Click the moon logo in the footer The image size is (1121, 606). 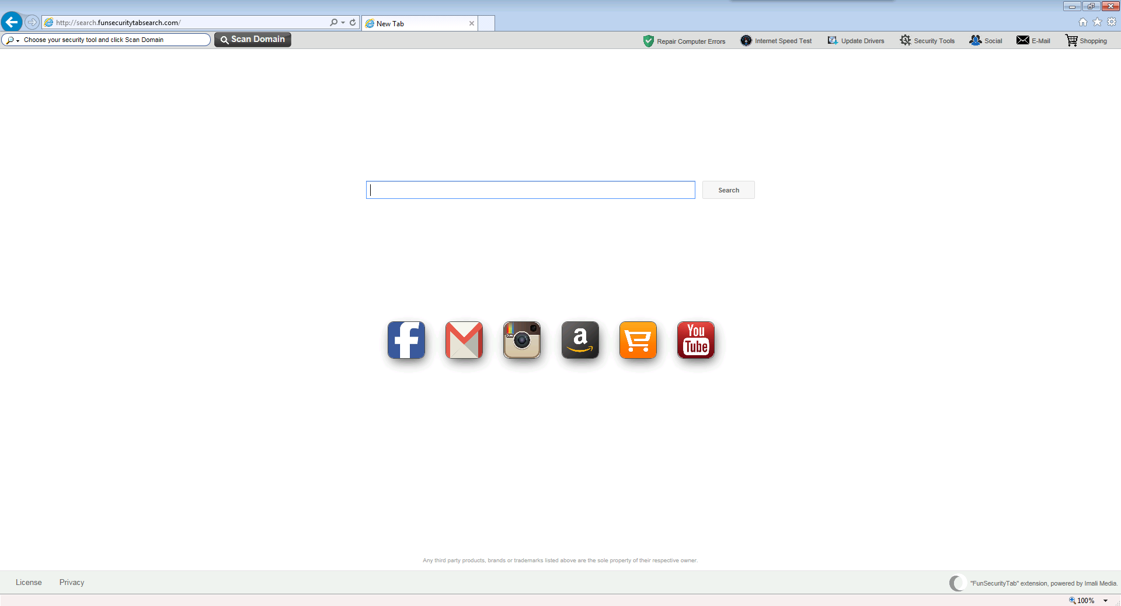click(x=958, y=583)
